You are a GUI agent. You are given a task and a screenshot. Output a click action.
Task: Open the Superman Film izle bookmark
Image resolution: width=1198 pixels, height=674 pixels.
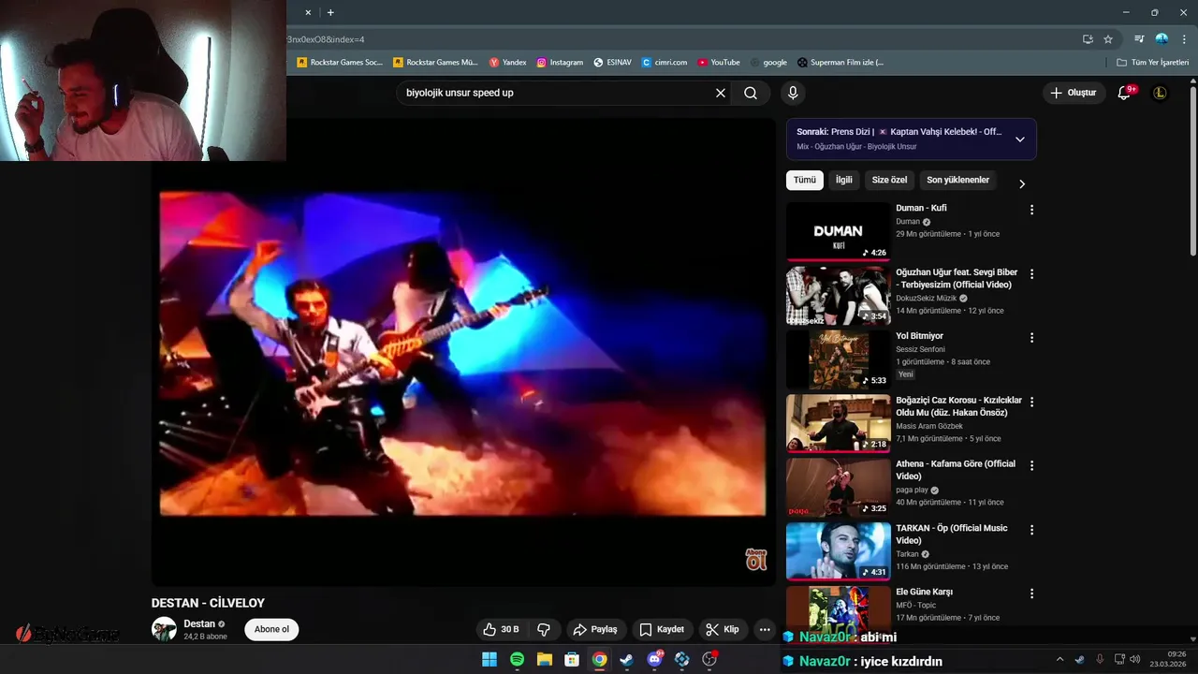point(840,63)
